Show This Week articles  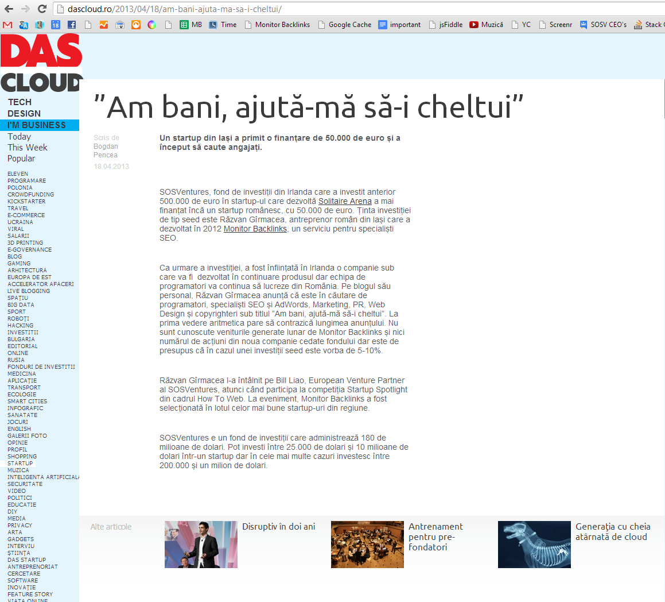27,147
